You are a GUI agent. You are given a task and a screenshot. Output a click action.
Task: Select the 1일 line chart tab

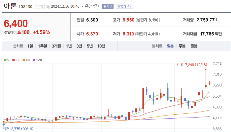point(30,46)
